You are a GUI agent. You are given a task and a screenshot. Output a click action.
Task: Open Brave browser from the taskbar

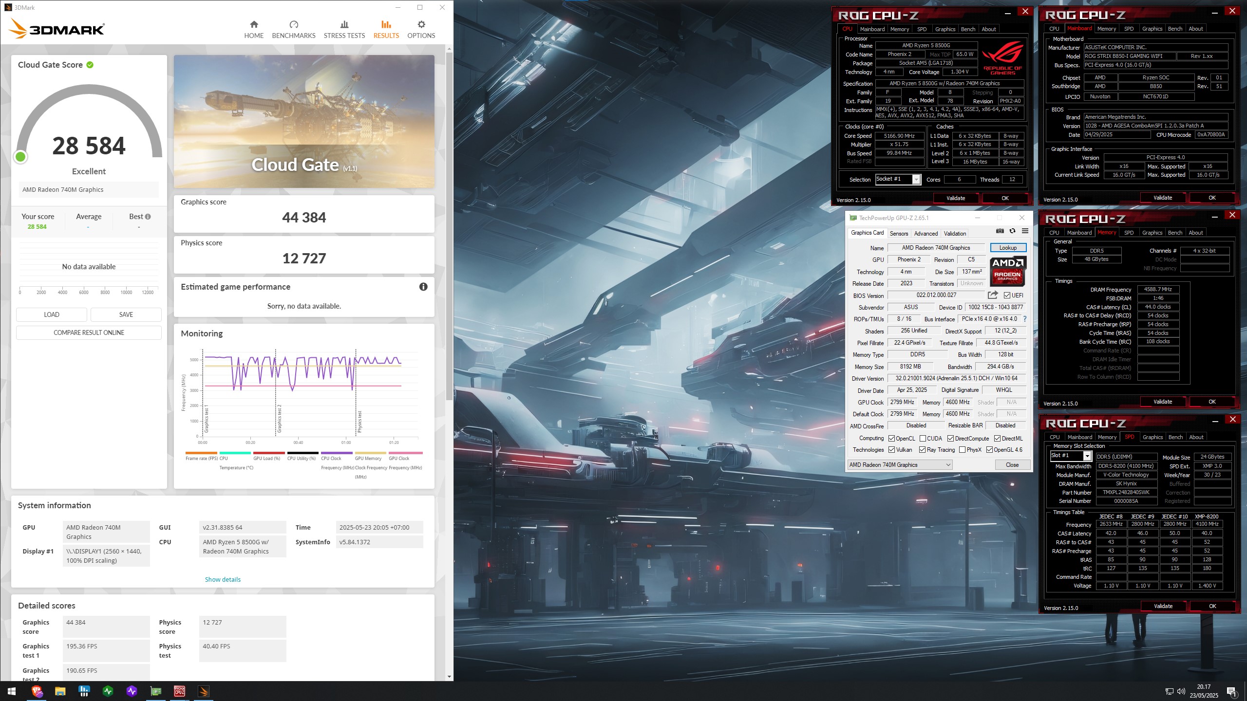pos(37,691)
